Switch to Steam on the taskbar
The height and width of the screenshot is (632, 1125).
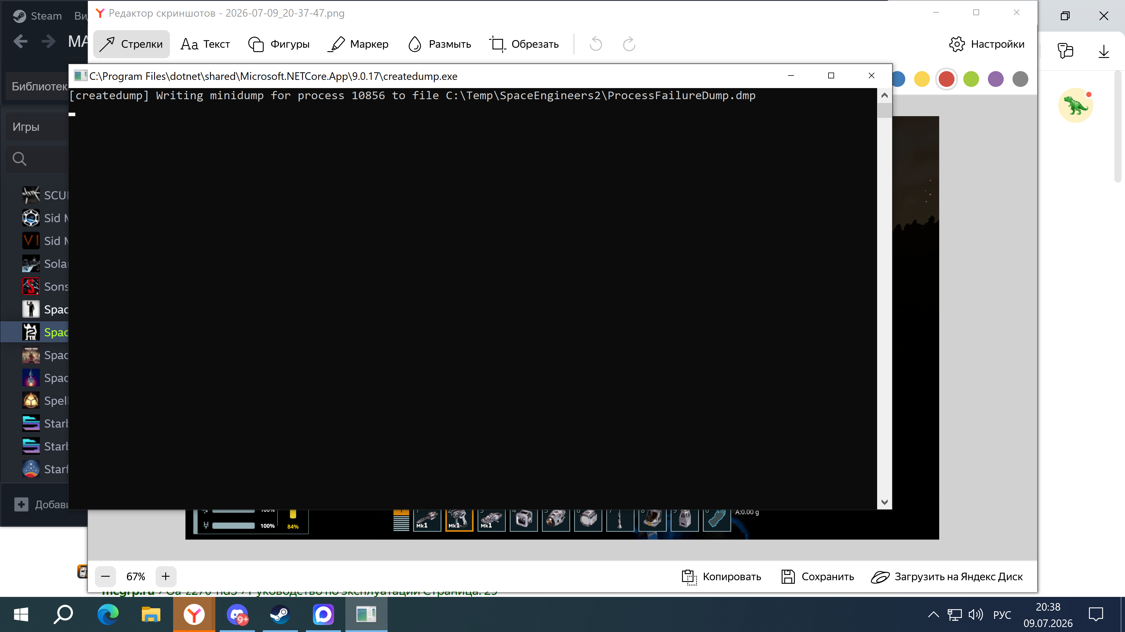(280, 614)
